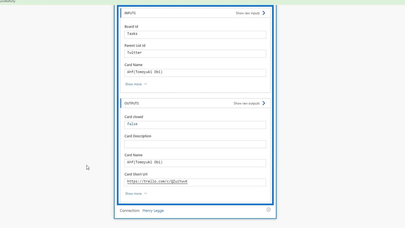Click the INPUTS section header
This screenshot has height=228, width=405.
(x=195, y=13)
